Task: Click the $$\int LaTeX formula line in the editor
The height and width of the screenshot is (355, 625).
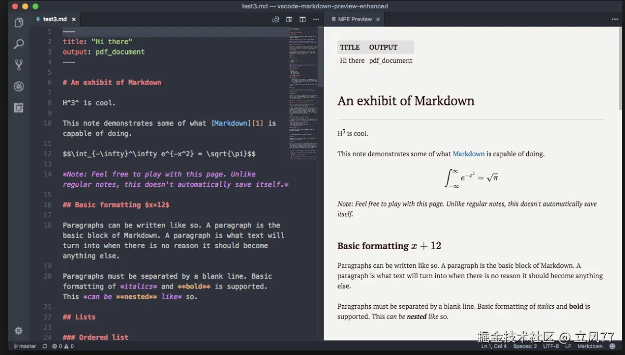Action: tap(159, 154)
